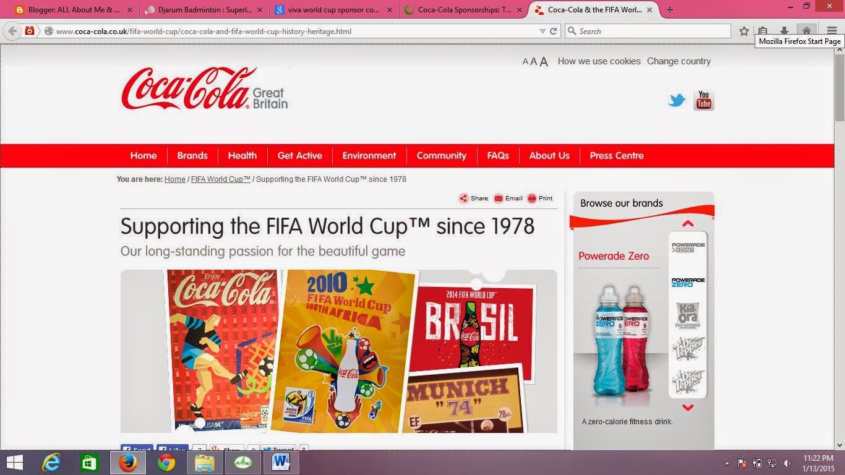Click the green aha taskbar icon
Viewport: 845px width, 475px height.
click(243, 463)
